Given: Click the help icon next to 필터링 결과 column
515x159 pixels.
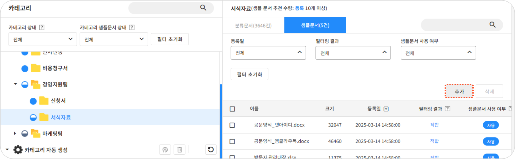Looking at the screenshot, I should (447, 109).
